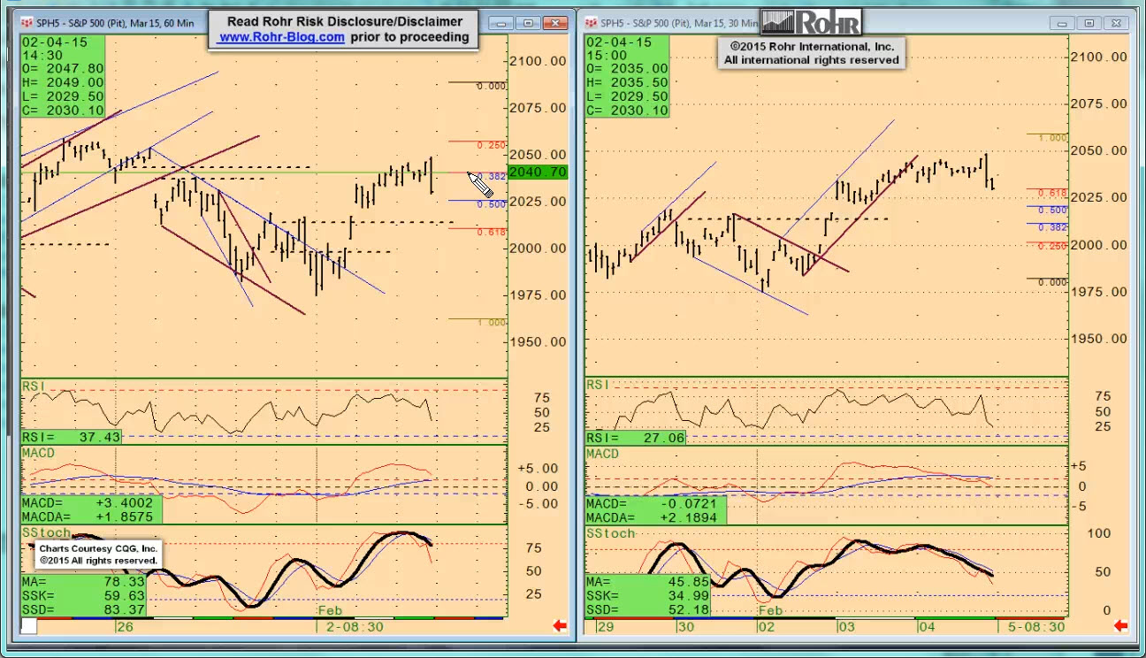This screenshot has height=658, width=1146.
Task: Click the Feb date marker on the left time axis
Action: pyautogui.click(x=330, y=610)
